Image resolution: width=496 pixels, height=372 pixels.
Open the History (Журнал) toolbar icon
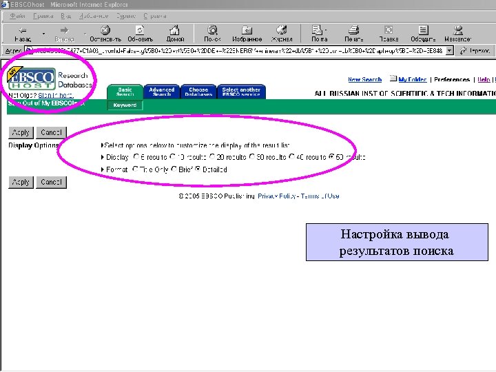(281, 30)
